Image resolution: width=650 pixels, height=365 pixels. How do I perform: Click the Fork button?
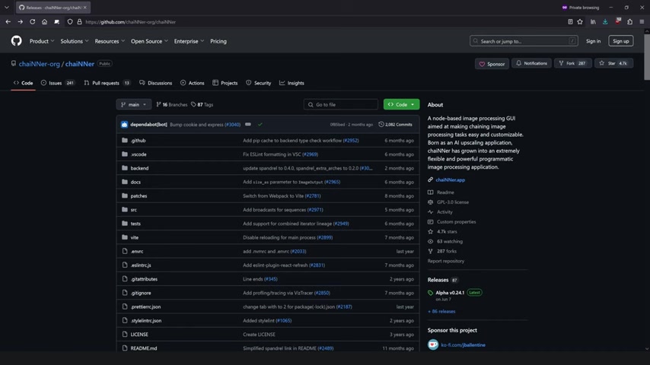point(573,63)
